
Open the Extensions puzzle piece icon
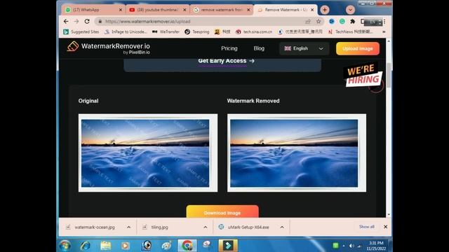tap(353, 22)
